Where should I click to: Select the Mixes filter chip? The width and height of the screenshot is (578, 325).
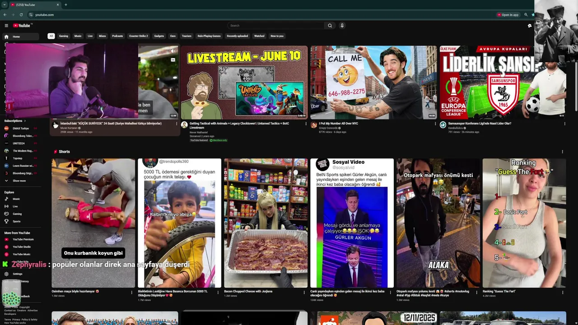103,36
